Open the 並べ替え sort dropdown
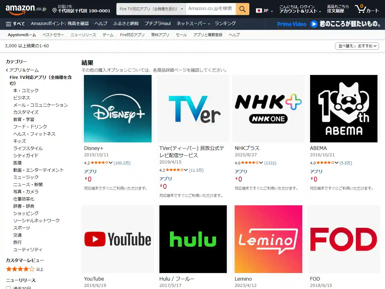385x289 pixels. (357, 46)
